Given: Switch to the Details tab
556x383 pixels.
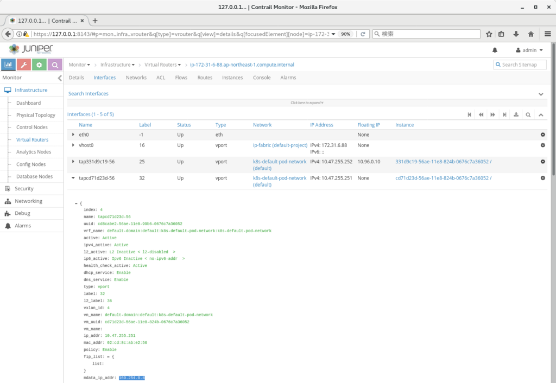Looking at the screenshot, I should coord(76,78).
